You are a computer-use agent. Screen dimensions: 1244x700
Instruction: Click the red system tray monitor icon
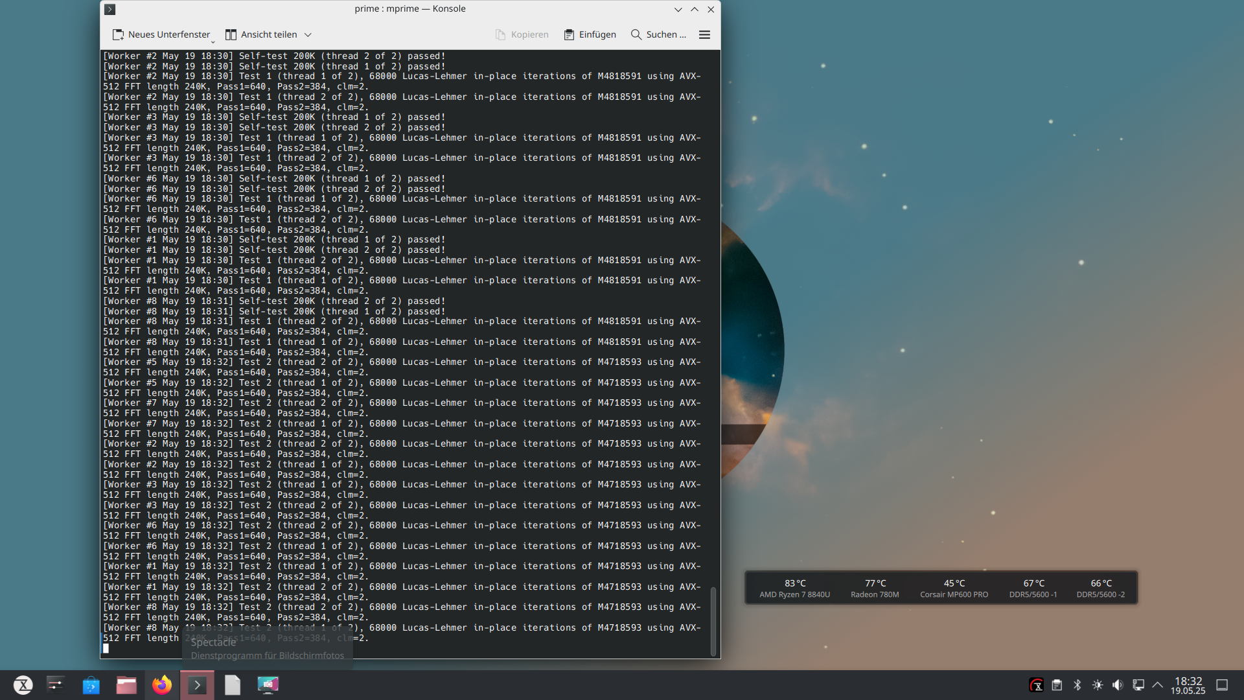pos(1036,685)
